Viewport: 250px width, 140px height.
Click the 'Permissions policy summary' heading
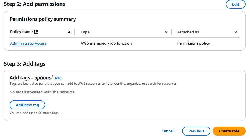click(43, 19)
